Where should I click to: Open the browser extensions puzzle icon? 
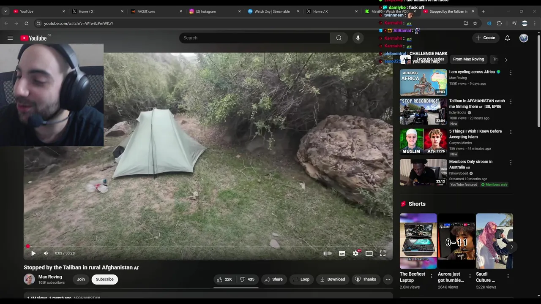[500, 24]
